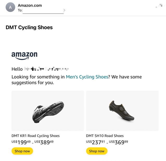The width and height of the screenshot is (166, 161).
Task: Open DMT SH10 Road Shoes title
Action: (105, 136)
